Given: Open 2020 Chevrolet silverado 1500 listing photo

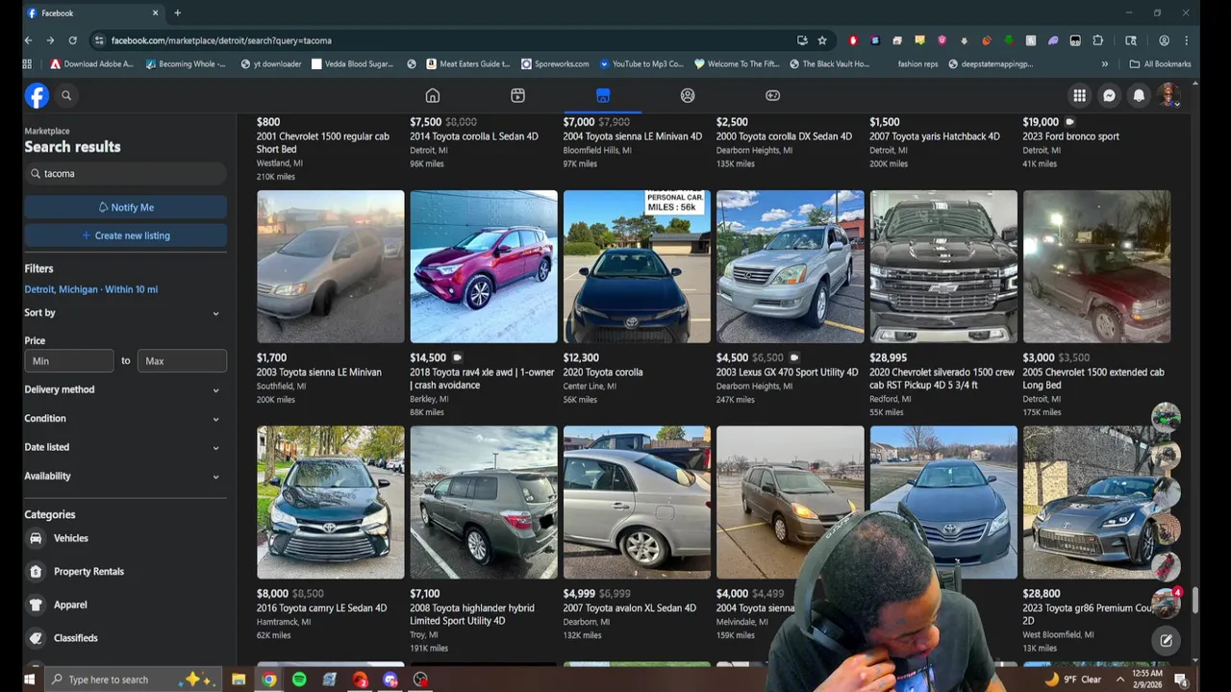Looking at the screenshot, I should click(943, 266).
